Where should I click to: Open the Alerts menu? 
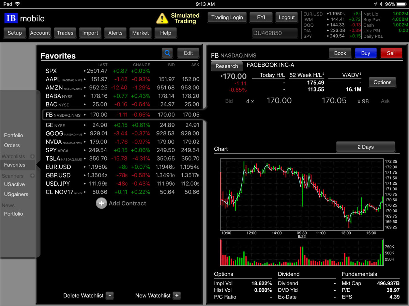[115, 33]
